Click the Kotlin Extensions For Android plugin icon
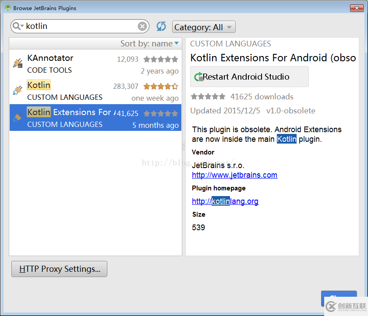The image size is (368, 316). pos(18,118)
